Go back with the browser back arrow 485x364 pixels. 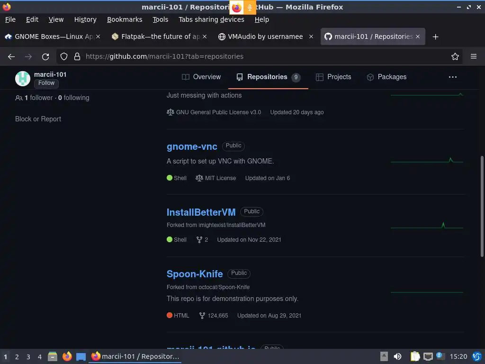pos(11,57)
